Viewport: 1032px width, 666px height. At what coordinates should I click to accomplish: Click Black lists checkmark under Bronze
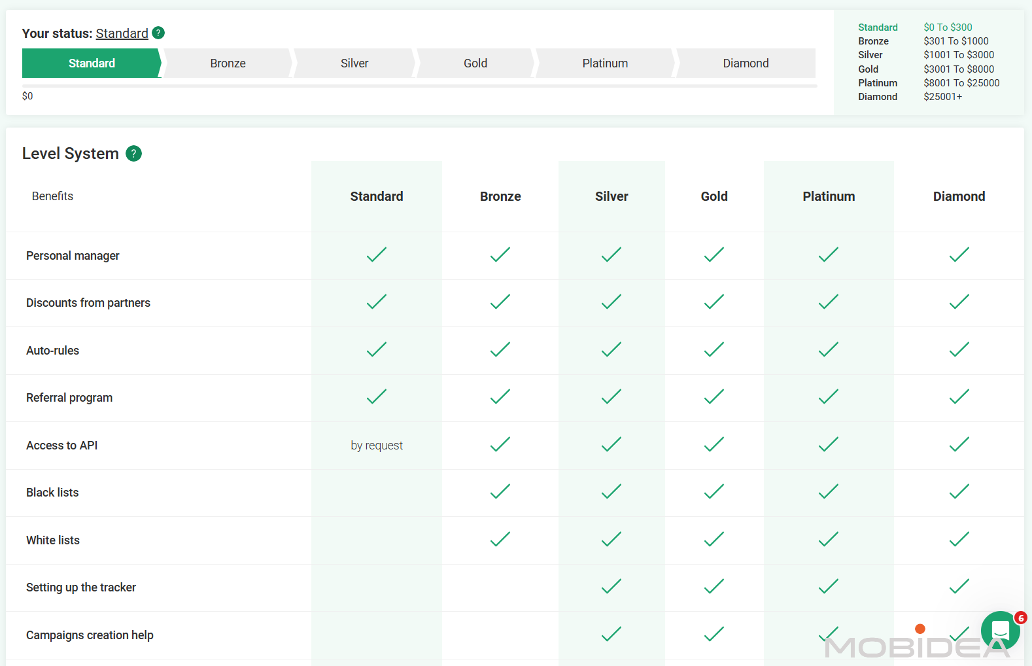(500, 491)
